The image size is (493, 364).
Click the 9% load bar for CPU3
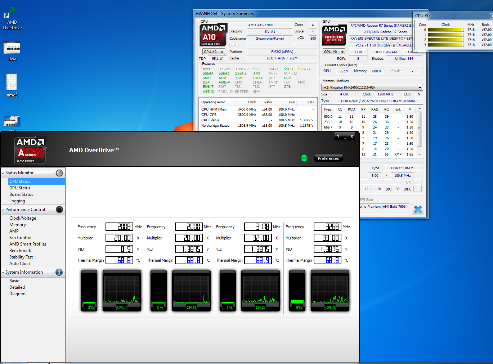297,291
